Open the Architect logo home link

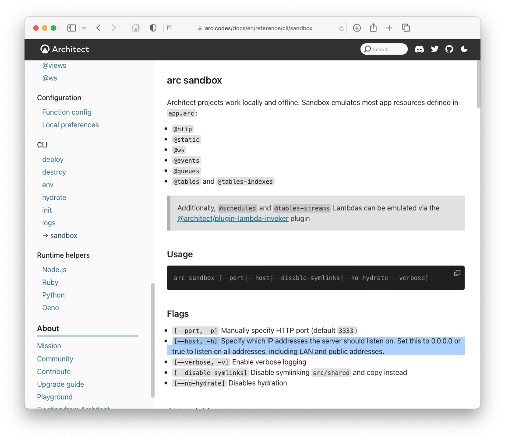click(x=65, y=49)
